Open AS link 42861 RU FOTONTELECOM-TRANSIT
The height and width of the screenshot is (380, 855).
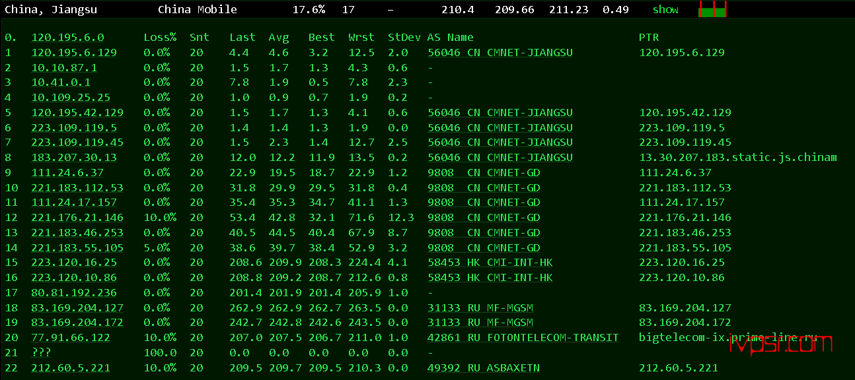pos(523,338)
